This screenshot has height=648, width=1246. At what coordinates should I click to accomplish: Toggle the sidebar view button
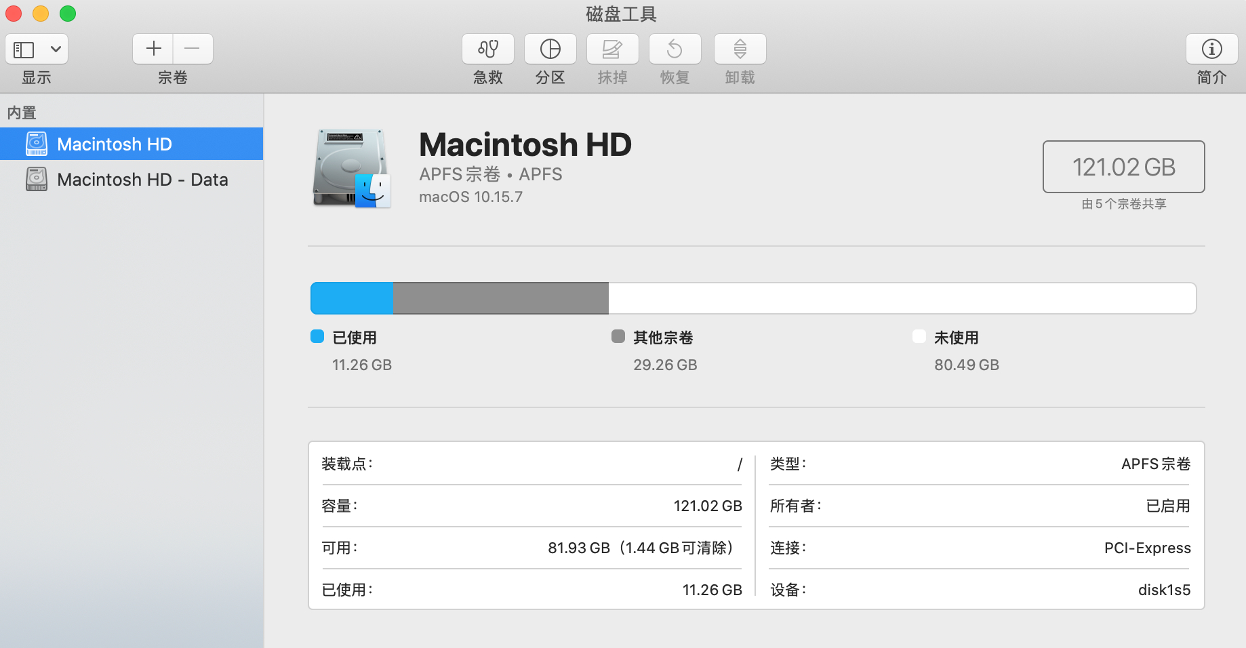click(24, 49)
